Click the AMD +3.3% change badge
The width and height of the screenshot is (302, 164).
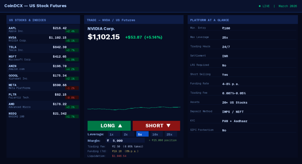72,107
